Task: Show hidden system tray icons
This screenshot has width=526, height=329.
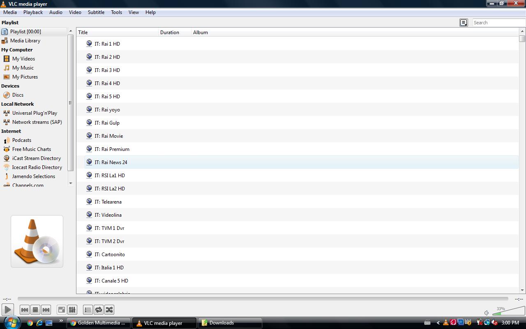Action: pyautogui.click(x=438, y=323)
